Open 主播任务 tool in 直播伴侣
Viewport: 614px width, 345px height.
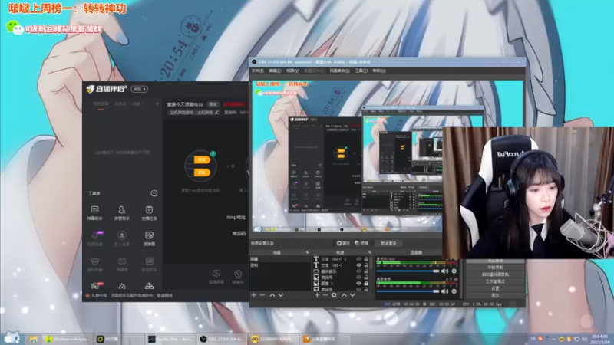coord(149,213)
